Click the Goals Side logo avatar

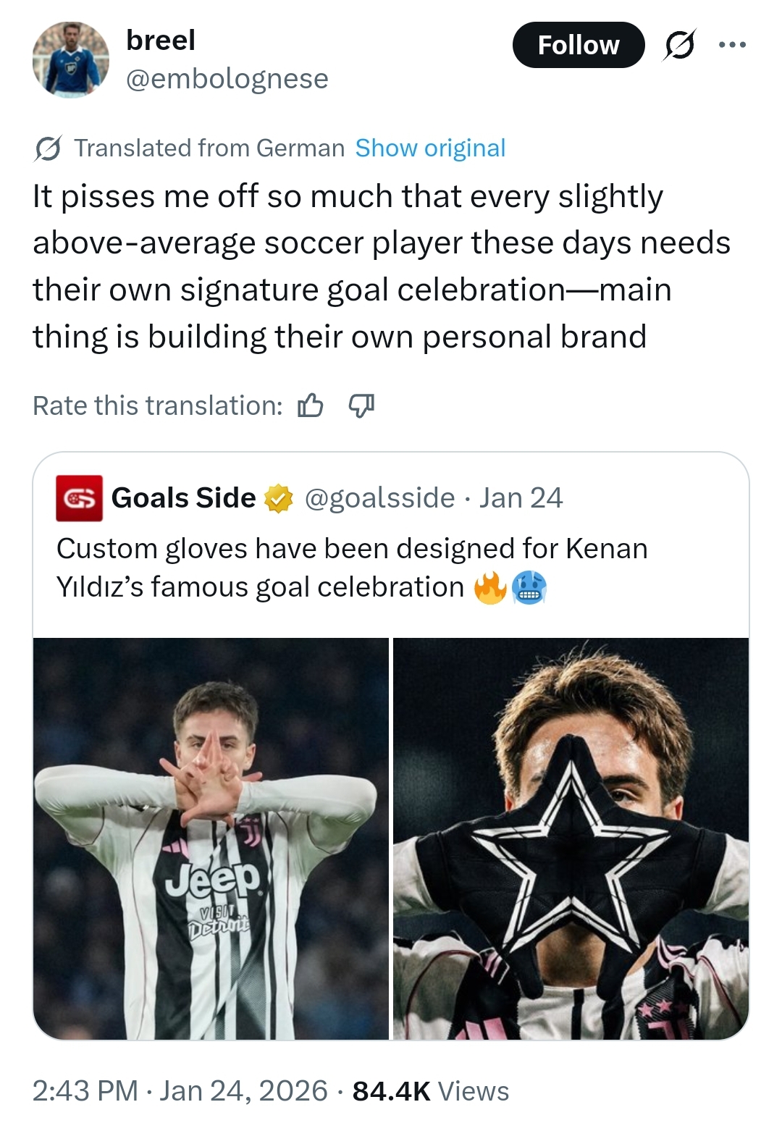click(x=79, y=498)
